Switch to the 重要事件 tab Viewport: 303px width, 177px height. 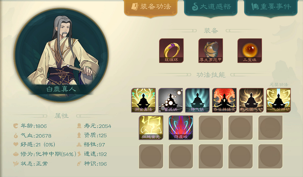[x=271, y=8]
